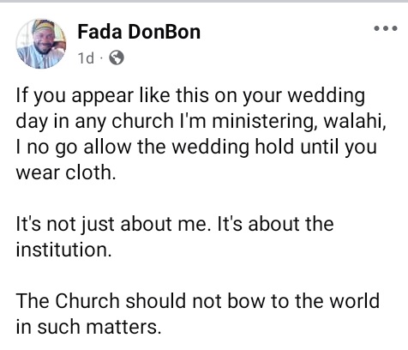Open the 1d post timestamp
Image resolution: width=408 pixels, height=350 pixels.
click(86, 58)
